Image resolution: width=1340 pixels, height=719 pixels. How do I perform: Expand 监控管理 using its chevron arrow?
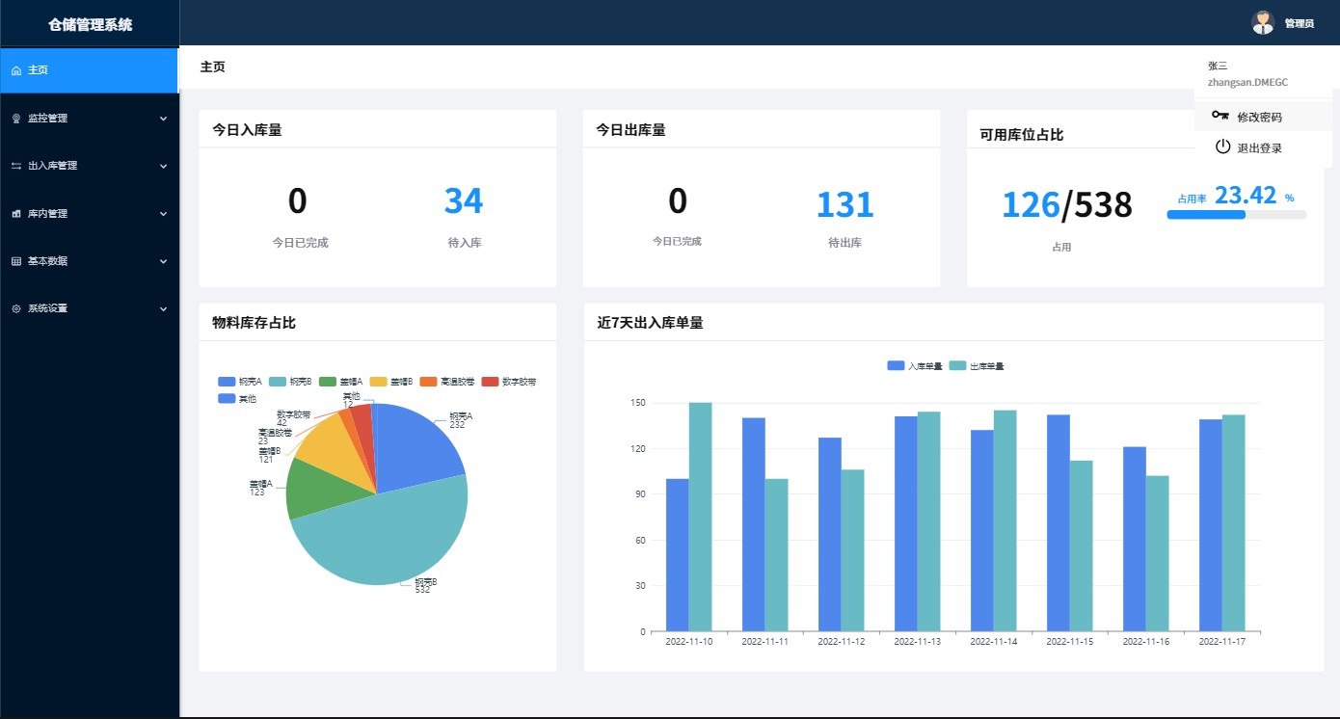click(x=163, y=119)
